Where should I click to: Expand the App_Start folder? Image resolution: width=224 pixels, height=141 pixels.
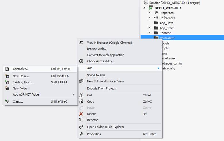(149, 28)
